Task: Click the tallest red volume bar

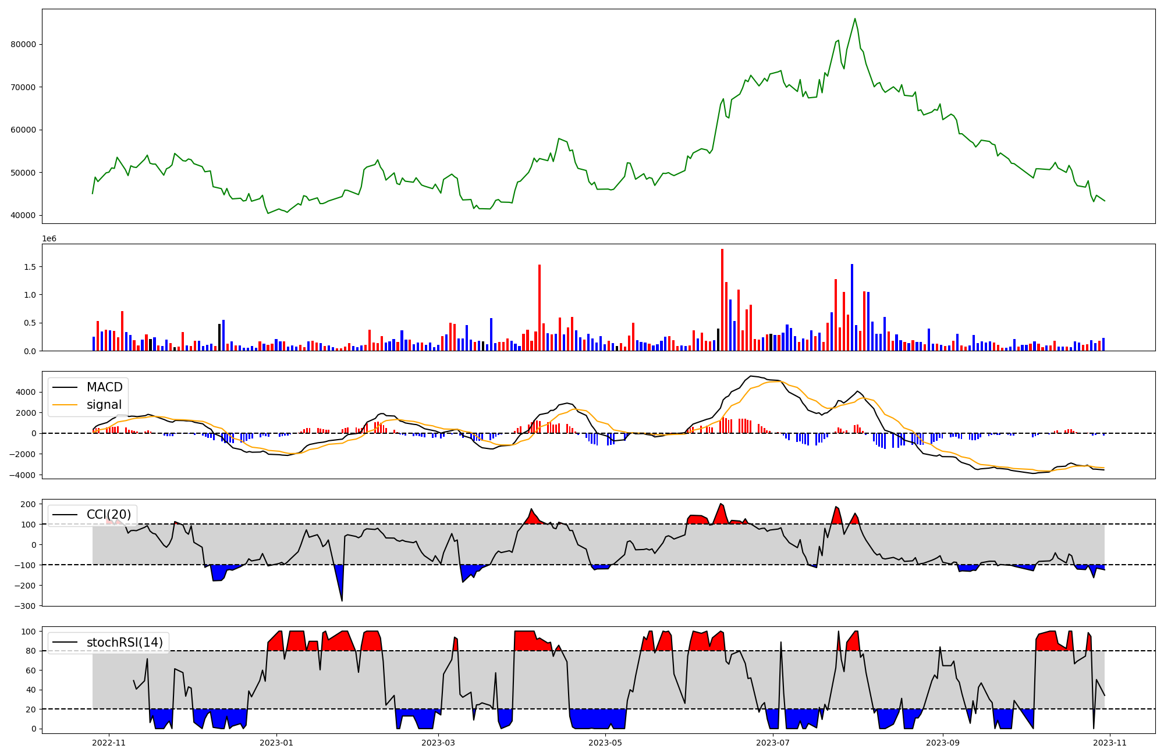Action: (722, 299)
